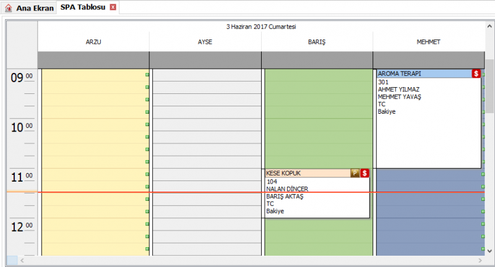Click NALAN DİNÇER in the appointment
This screenshot has height=267, width=495.
point(287,189)
